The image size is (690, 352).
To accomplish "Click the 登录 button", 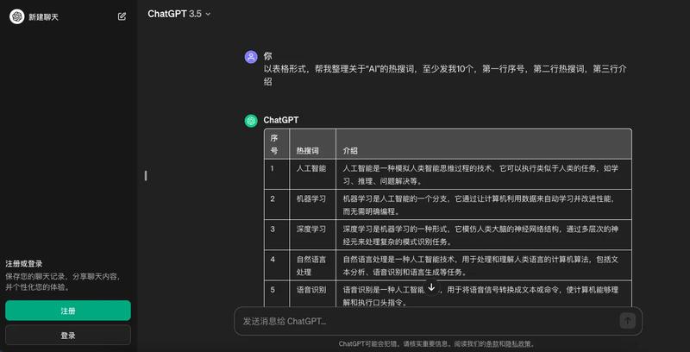I will tap(68, 336).
